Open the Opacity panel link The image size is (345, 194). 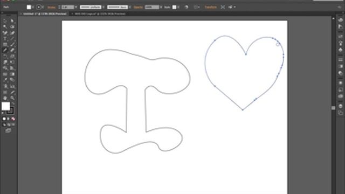pyautogui.click(x=138, y=7)
